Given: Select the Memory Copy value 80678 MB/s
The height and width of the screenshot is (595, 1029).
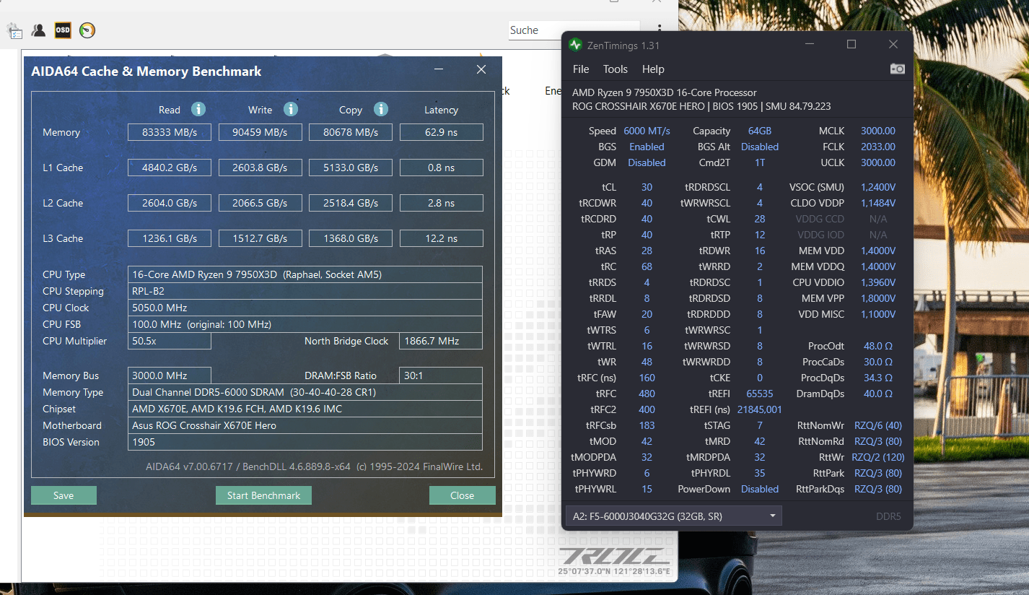Looking at the screenshot, I should (351, 132).
